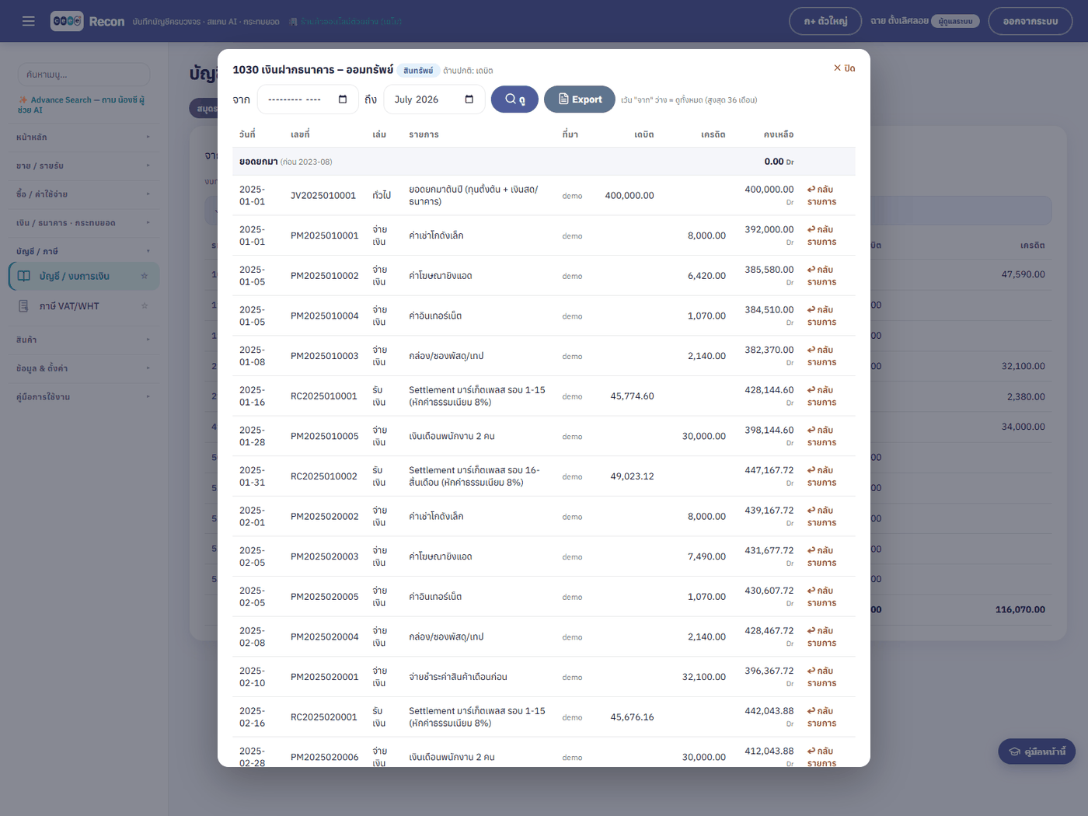This screenshot has height=816, width=1088.
Task: Click the document icon beside ภาษี VAT/WHT
Action: coord(24,306)
